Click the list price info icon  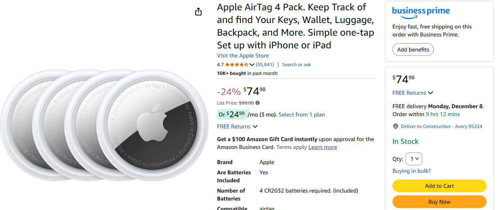pyautogui.click(x=257, y=103)
